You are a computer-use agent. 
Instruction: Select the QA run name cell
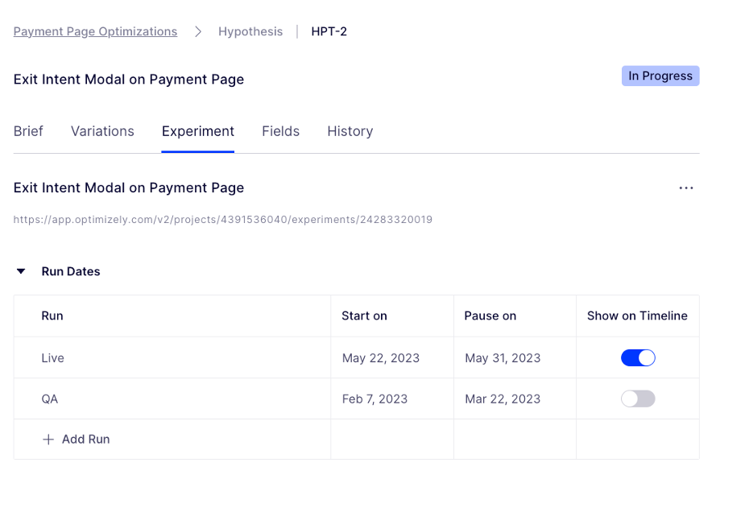click(172, 398)
